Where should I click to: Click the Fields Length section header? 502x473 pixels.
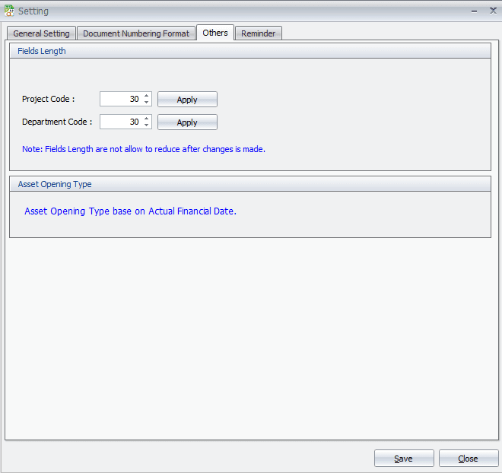[x=250, y=51]
